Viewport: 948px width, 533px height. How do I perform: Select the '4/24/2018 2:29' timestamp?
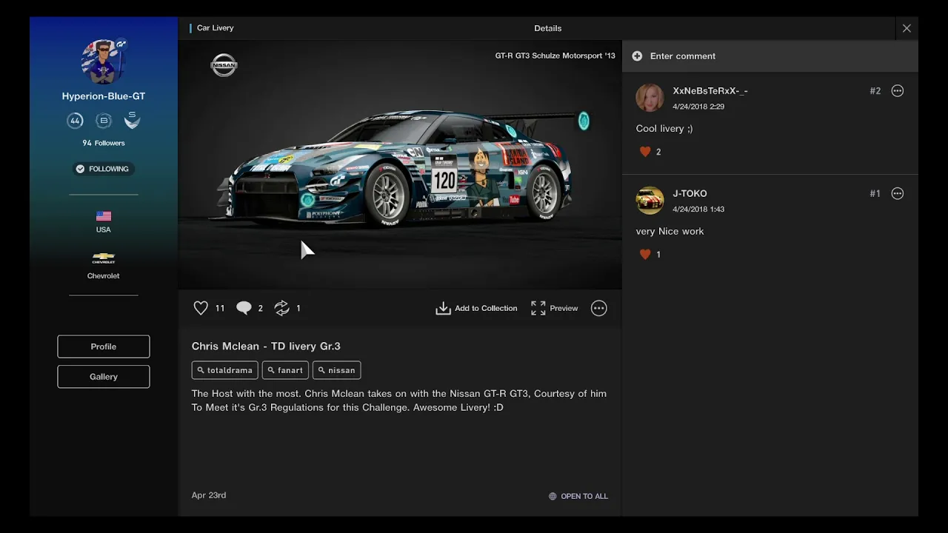tap(698, 107)
